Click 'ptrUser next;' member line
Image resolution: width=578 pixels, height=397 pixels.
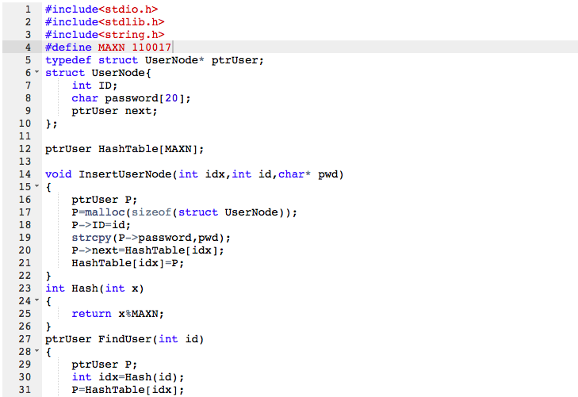tap(114, 111)
